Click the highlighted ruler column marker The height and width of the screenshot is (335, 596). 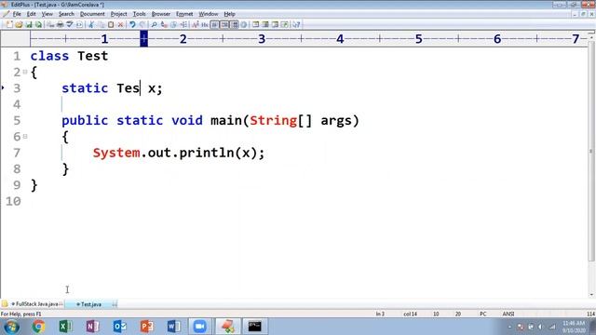point(143,39)
